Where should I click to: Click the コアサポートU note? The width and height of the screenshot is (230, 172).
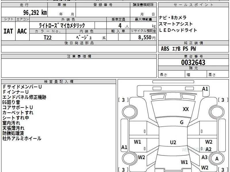pyautogui.click(x=18, y=107)
